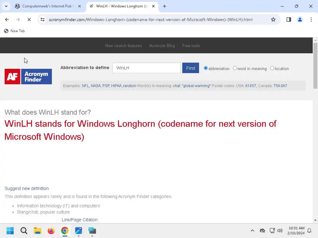
Task: Click the scrollbar up arrow
Action: tap(315, 40)
